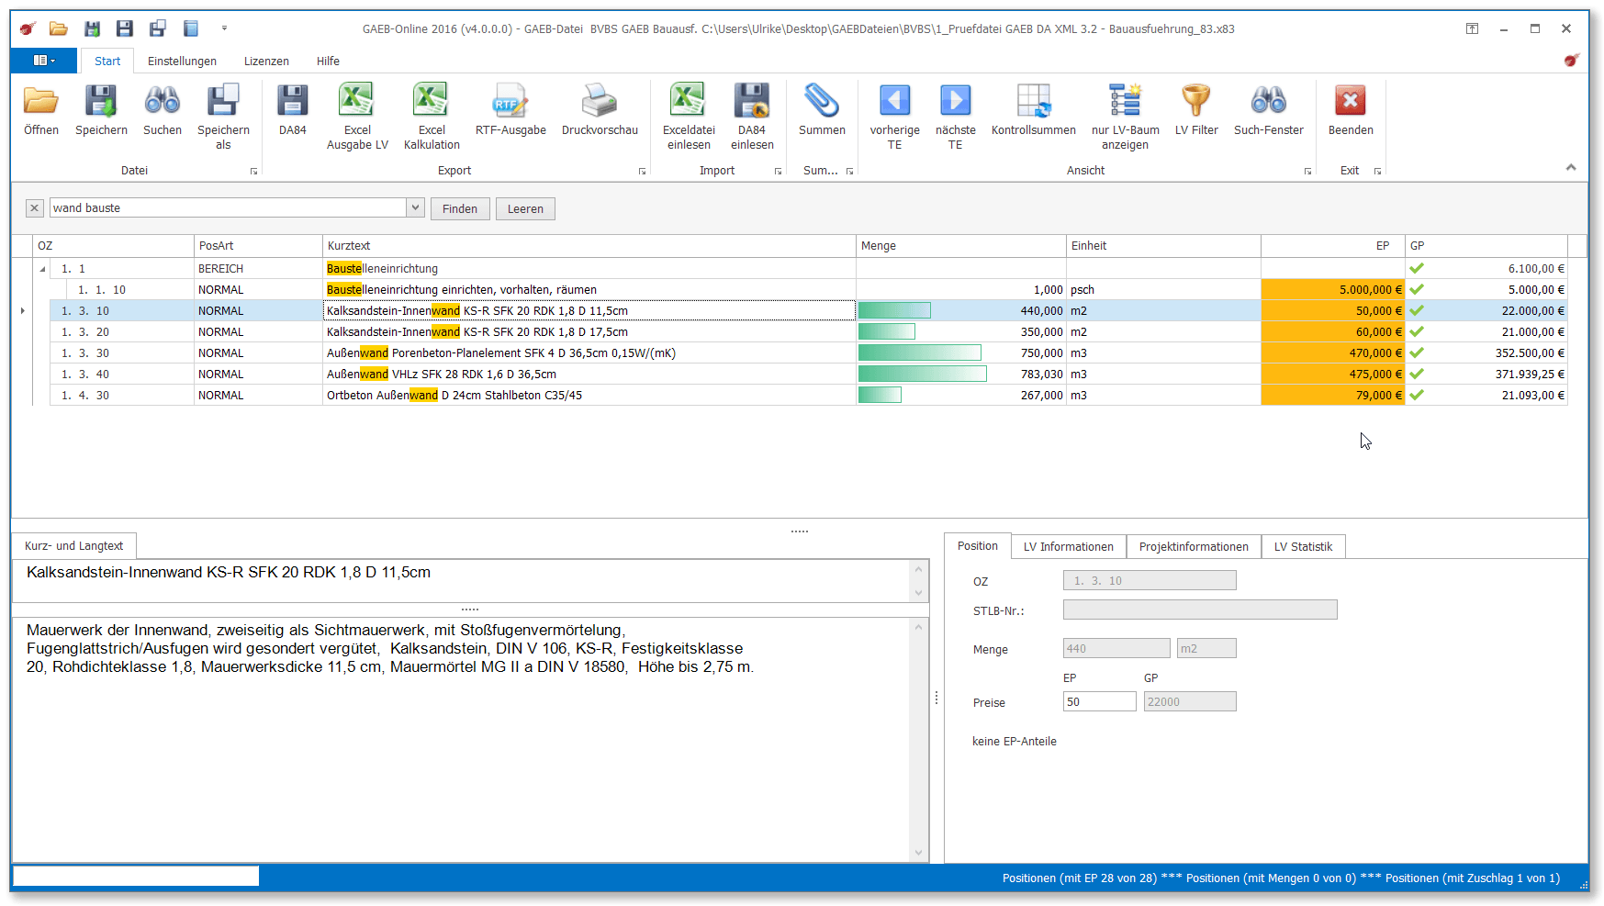Open the LV Filter funnel
Screen dimensions: 1604x906
click(x=1196, y=101)
